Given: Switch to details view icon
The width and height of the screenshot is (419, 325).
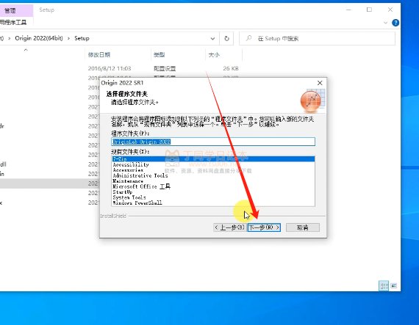Looking at the screenshot, I should pyautogui.click(x=384, y=286).
